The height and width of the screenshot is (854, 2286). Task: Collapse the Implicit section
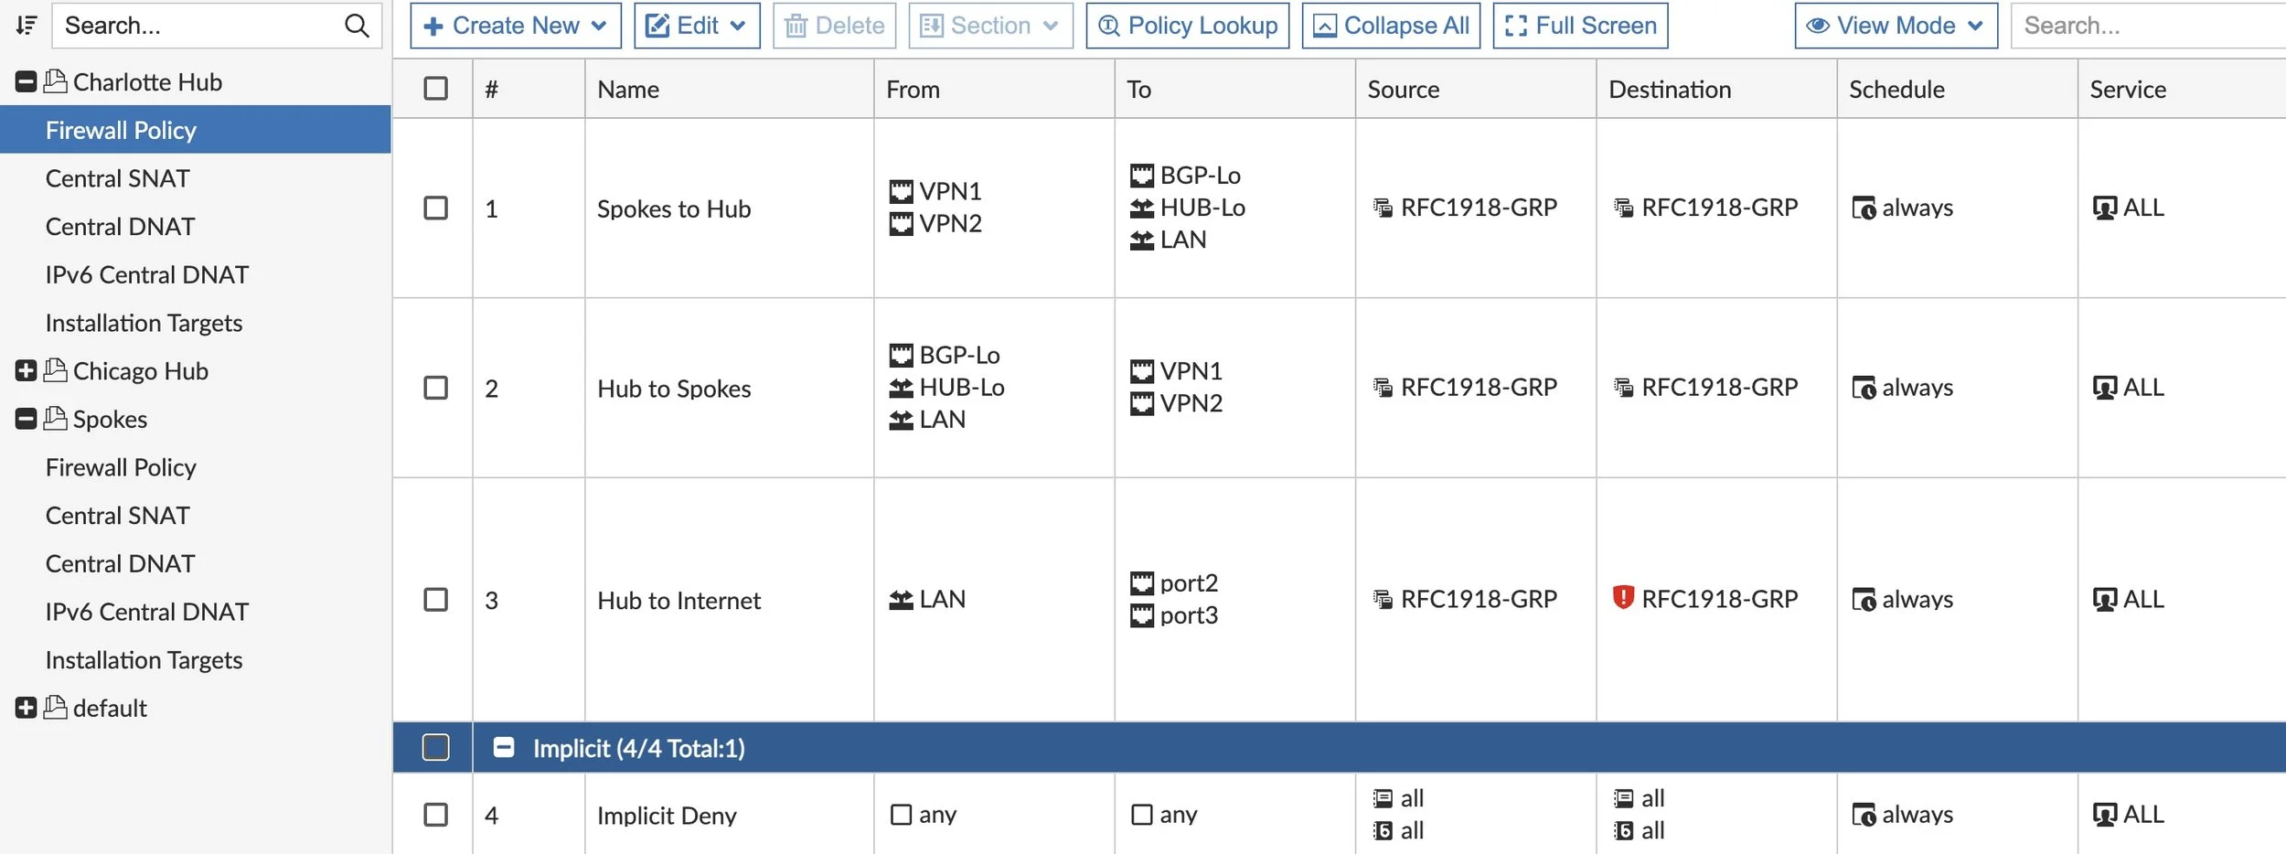[x=504, y=748]
